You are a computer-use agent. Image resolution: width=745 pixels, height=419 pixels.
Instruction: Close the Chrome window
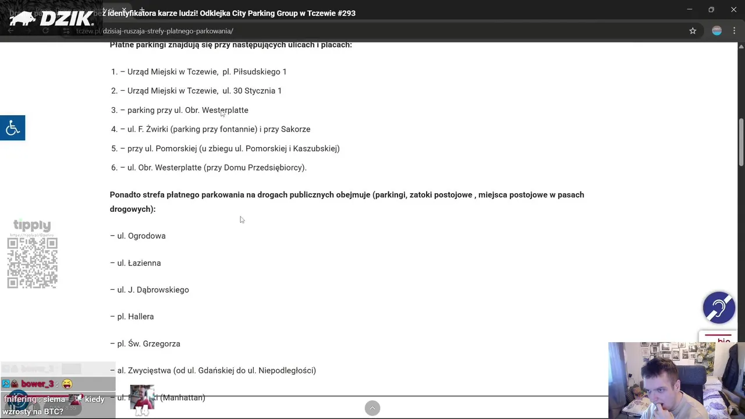[x=733, y=9]
